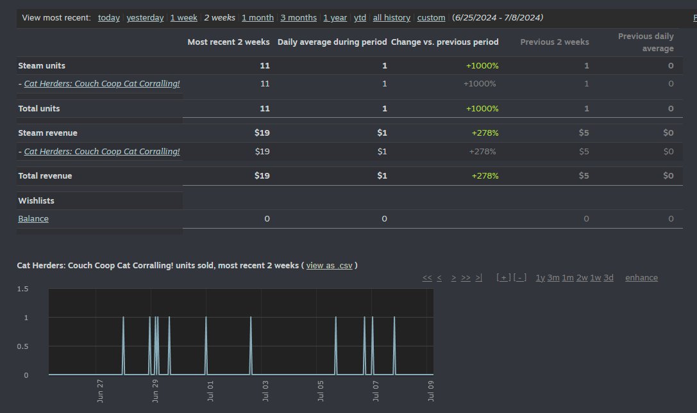Download chart data via view as .csv
This screenshot has height=413, width=697.
click(330, 266)
